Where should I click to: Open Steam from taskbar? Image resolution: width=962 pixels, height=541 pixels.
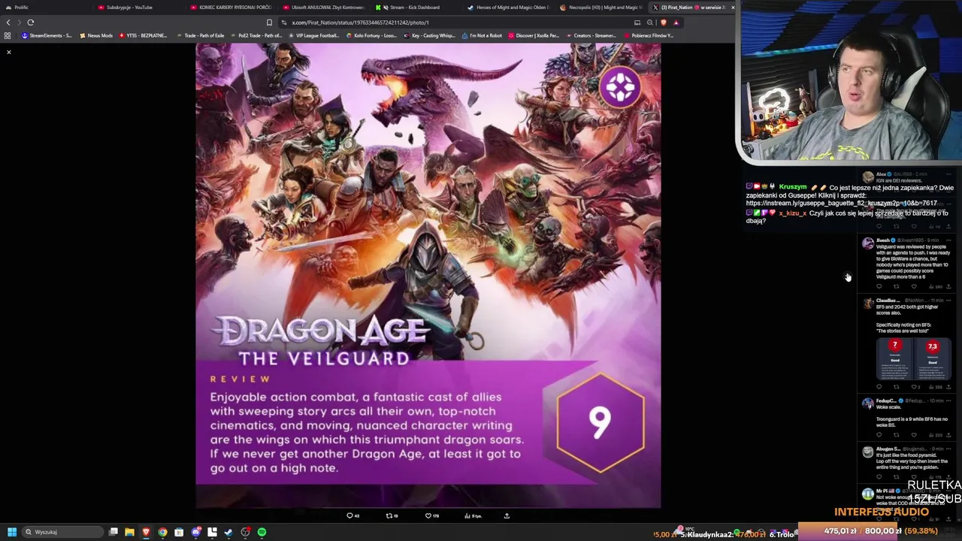pyautogui.click(x=228, y=532)
